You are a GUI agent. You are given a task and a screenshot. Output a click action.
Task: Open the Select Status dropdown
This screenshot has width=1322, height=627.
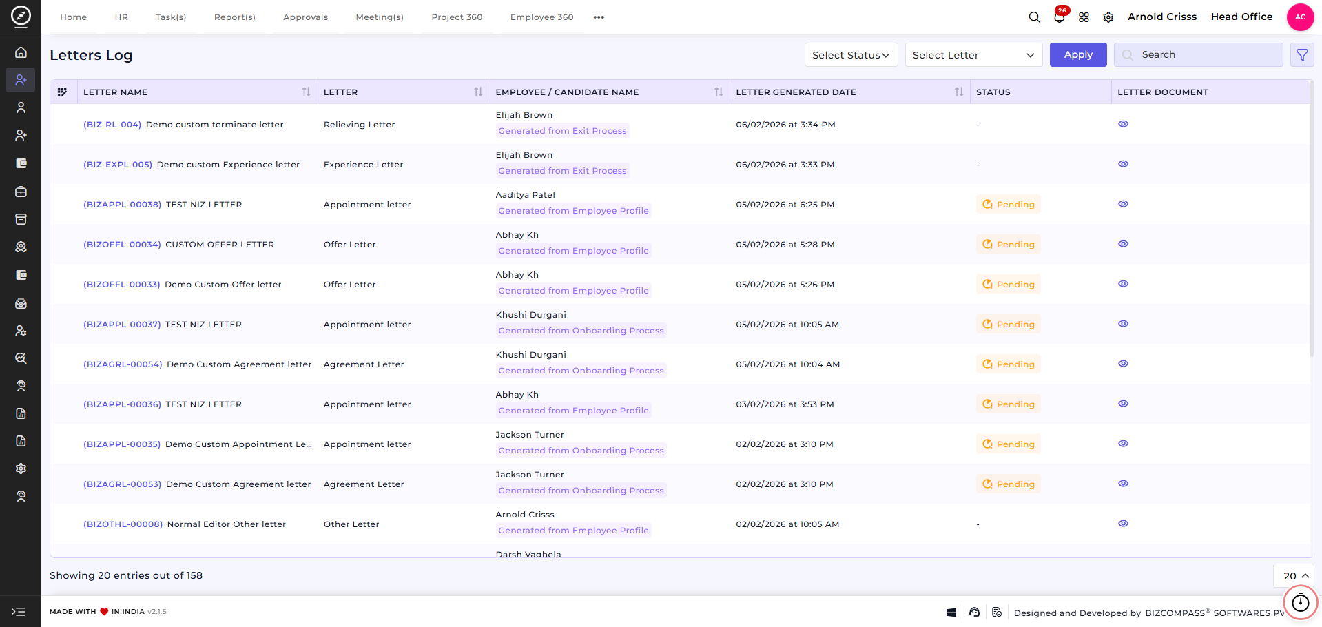click(x=851, y=55)
